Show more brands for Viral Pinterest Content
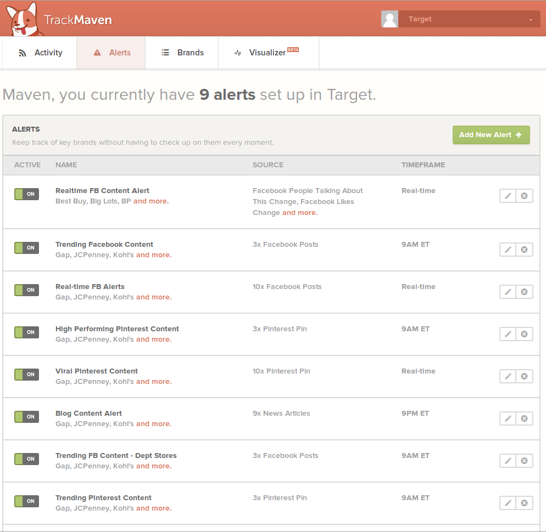546x532 pixels. (154, 382)
